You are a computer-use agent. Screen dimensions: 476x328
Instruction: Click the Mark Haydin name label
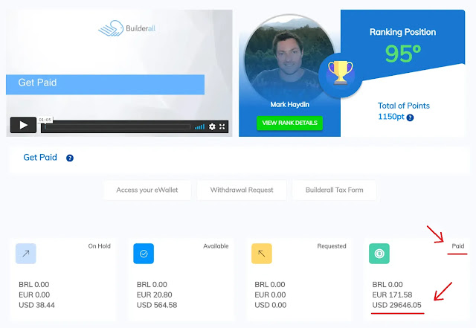pyautogui.click(x=289, y=104)
